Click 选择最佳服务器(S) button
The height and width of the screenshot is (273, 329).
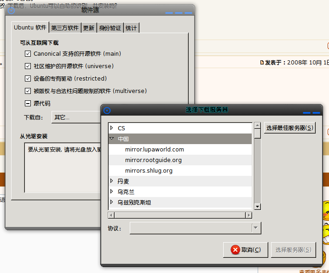point(290,128)
